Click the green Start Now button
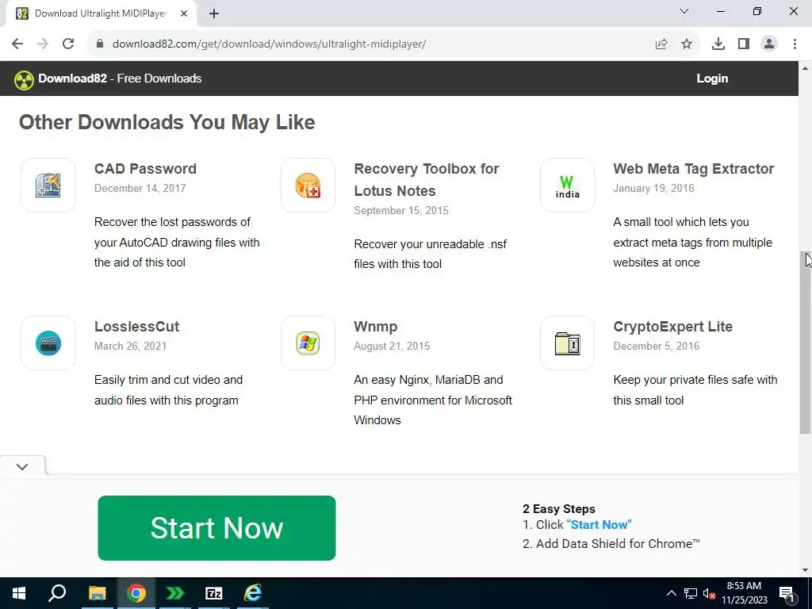Screen dimensions: 812x609 (216, 527)
